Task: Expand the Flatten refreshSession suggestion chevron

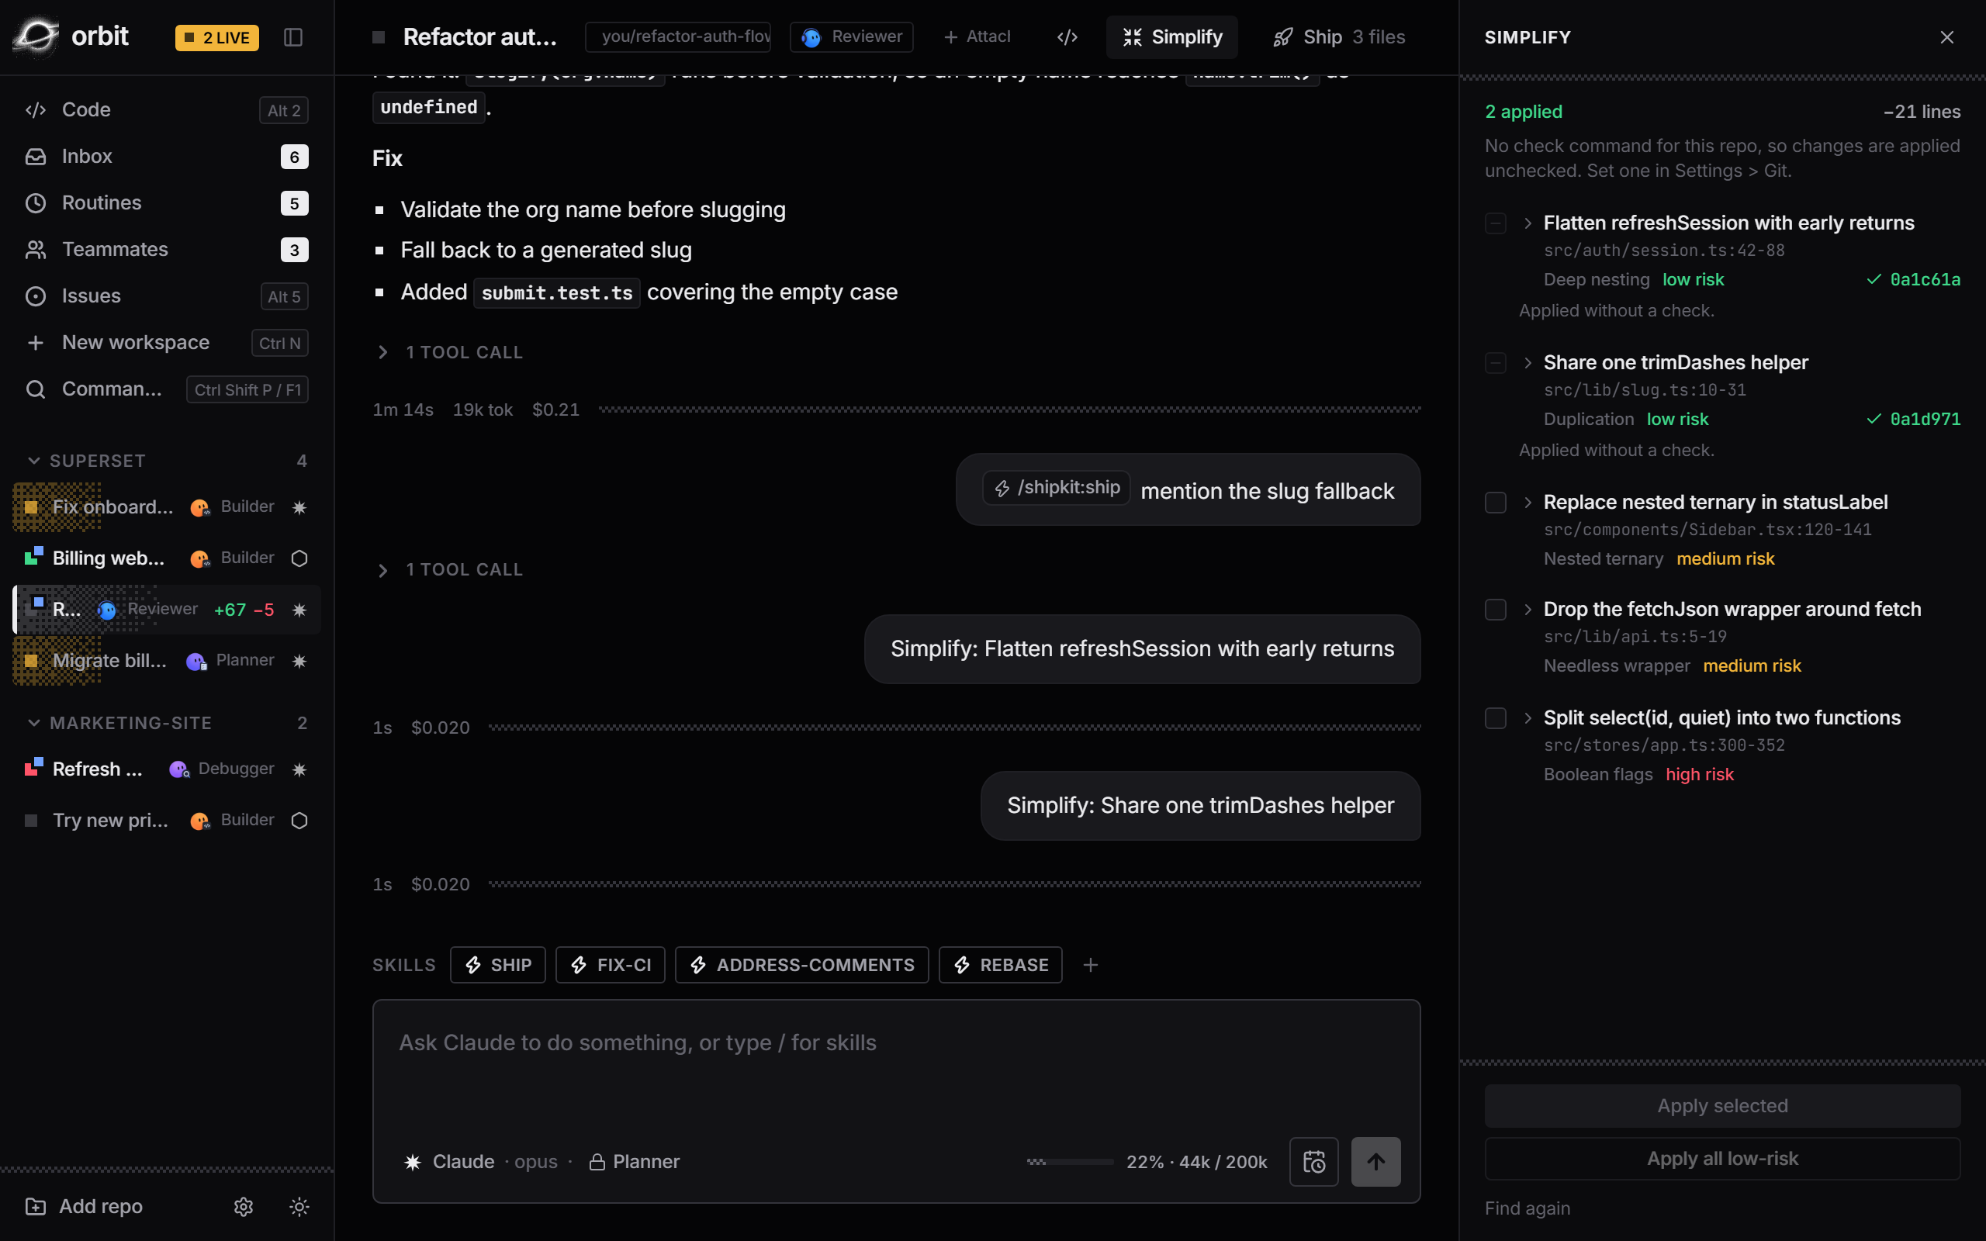Action: point(1528,223)
